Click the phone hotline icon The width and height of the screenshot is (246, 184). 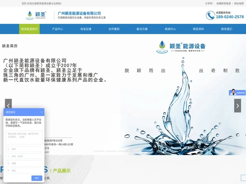pyautogui.click(x=210, y=15)
